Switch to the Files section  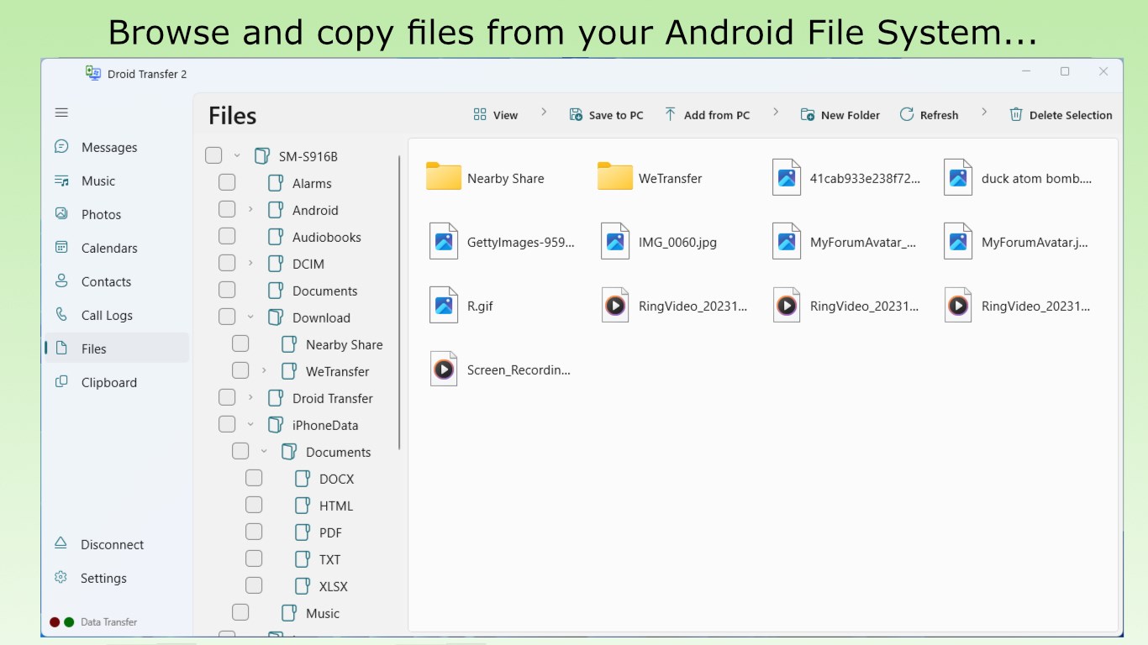click(x=93, y=349)
